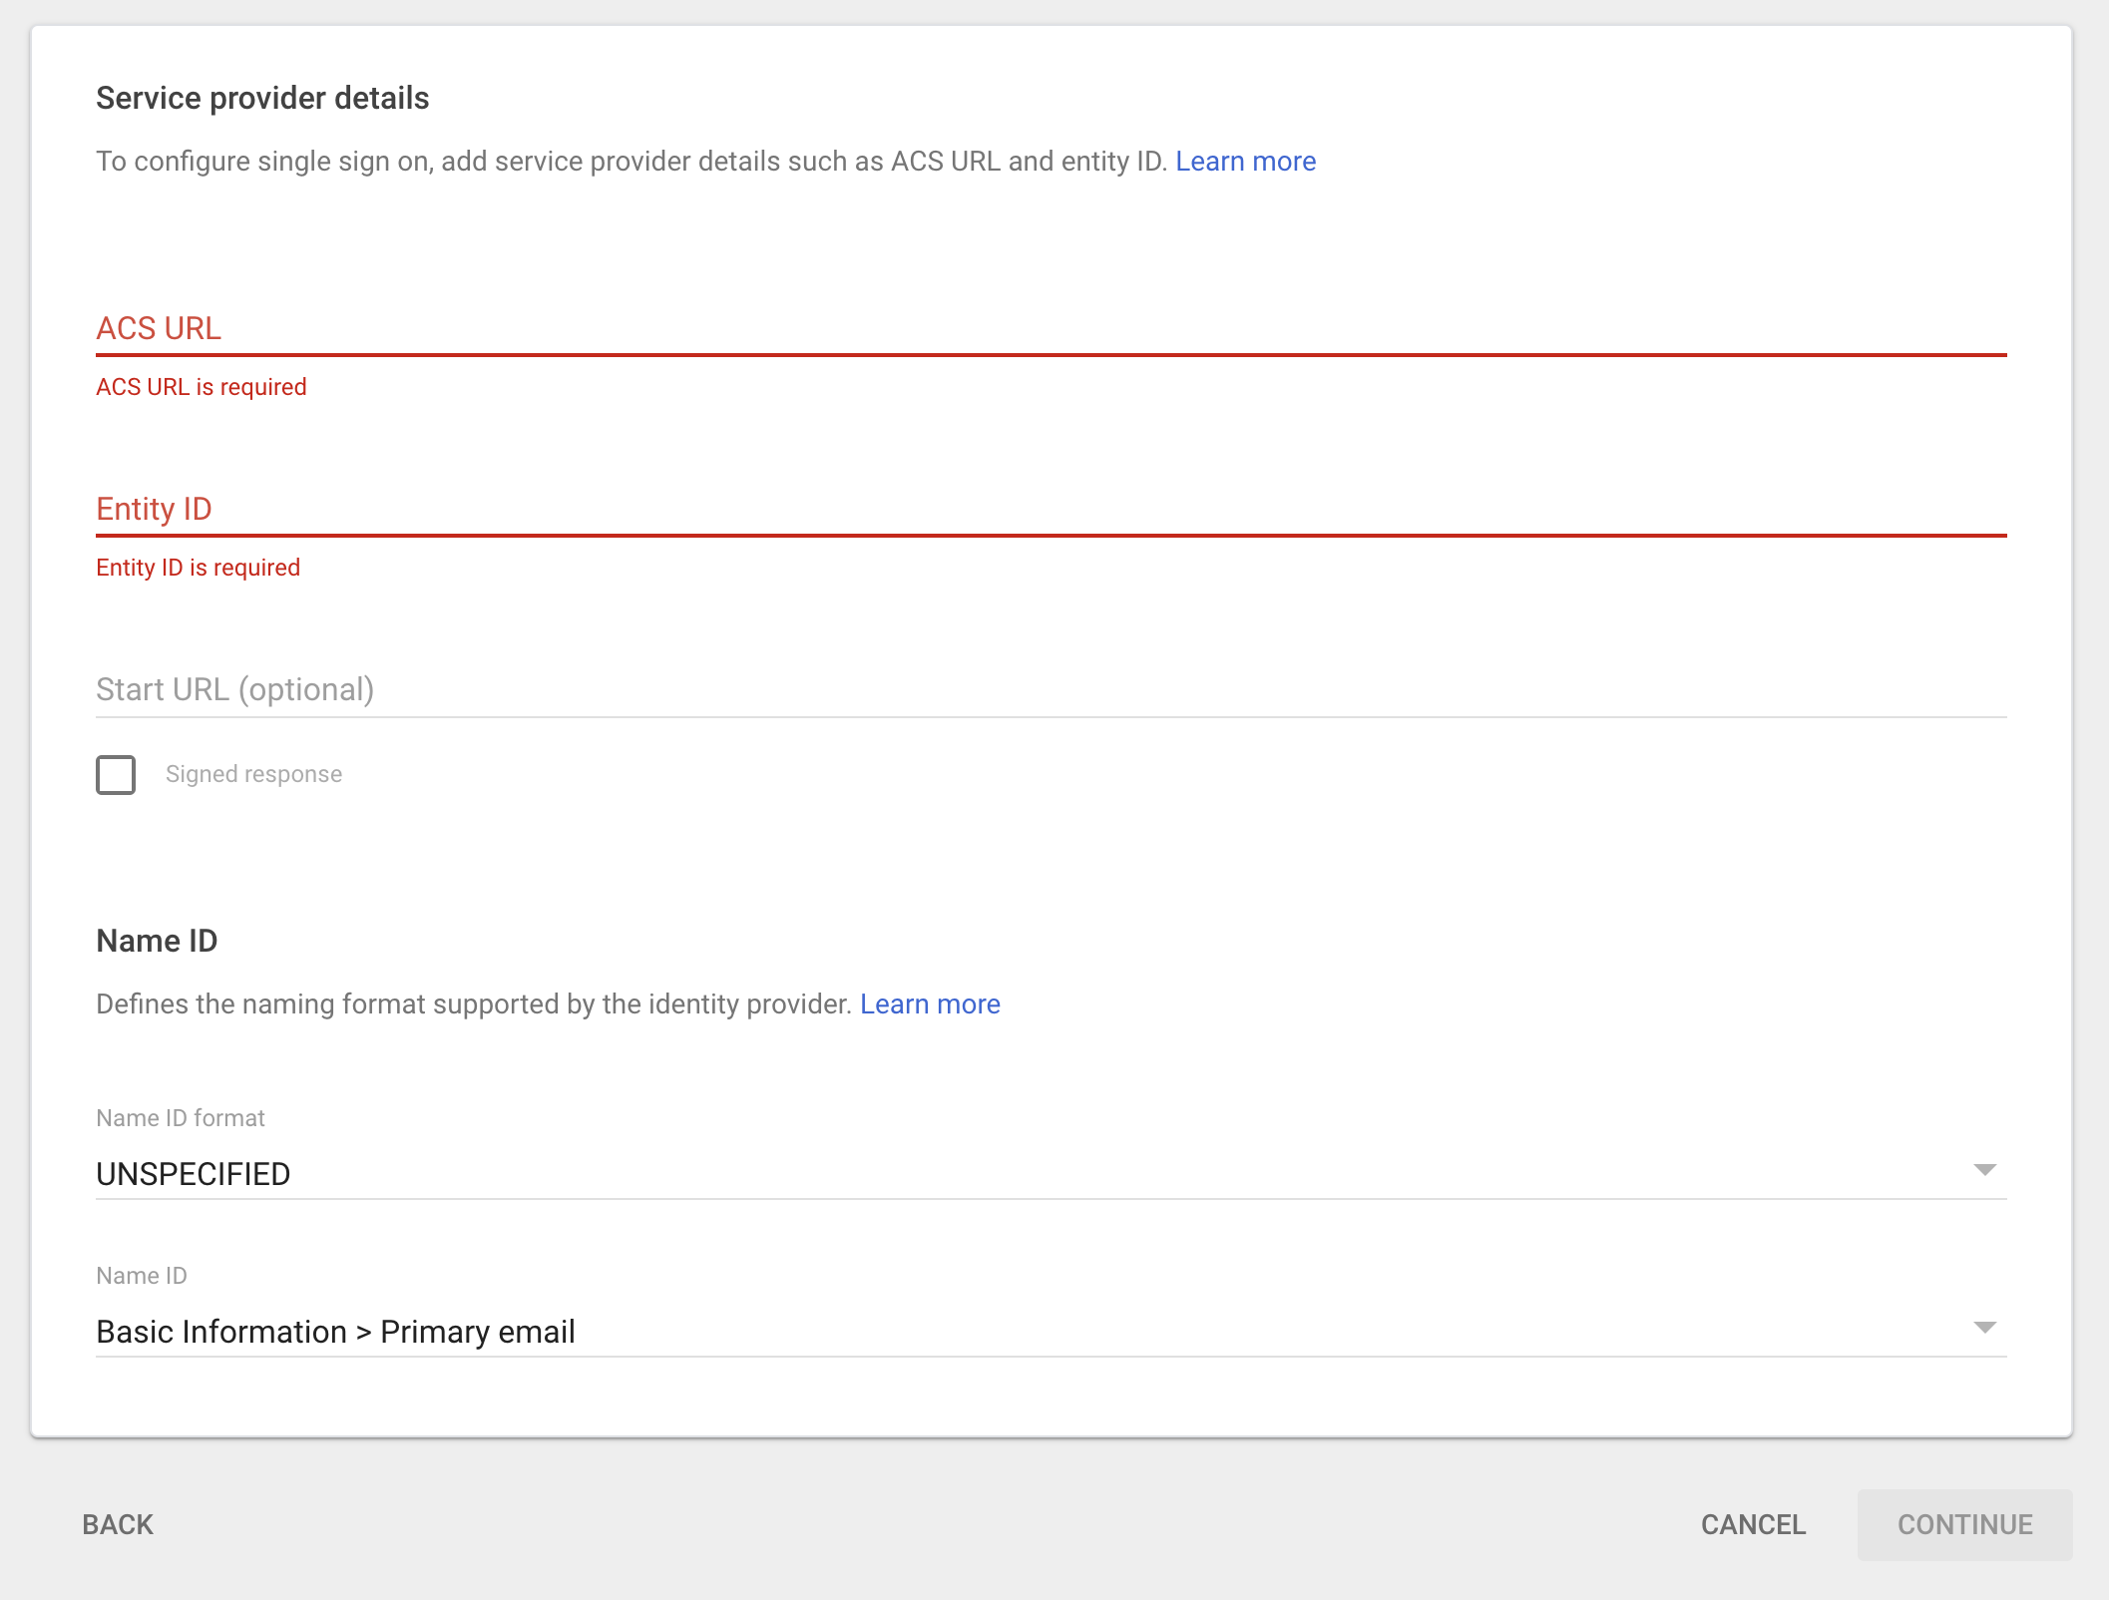Go back with the BACK button

click(x=118, y=1524)
